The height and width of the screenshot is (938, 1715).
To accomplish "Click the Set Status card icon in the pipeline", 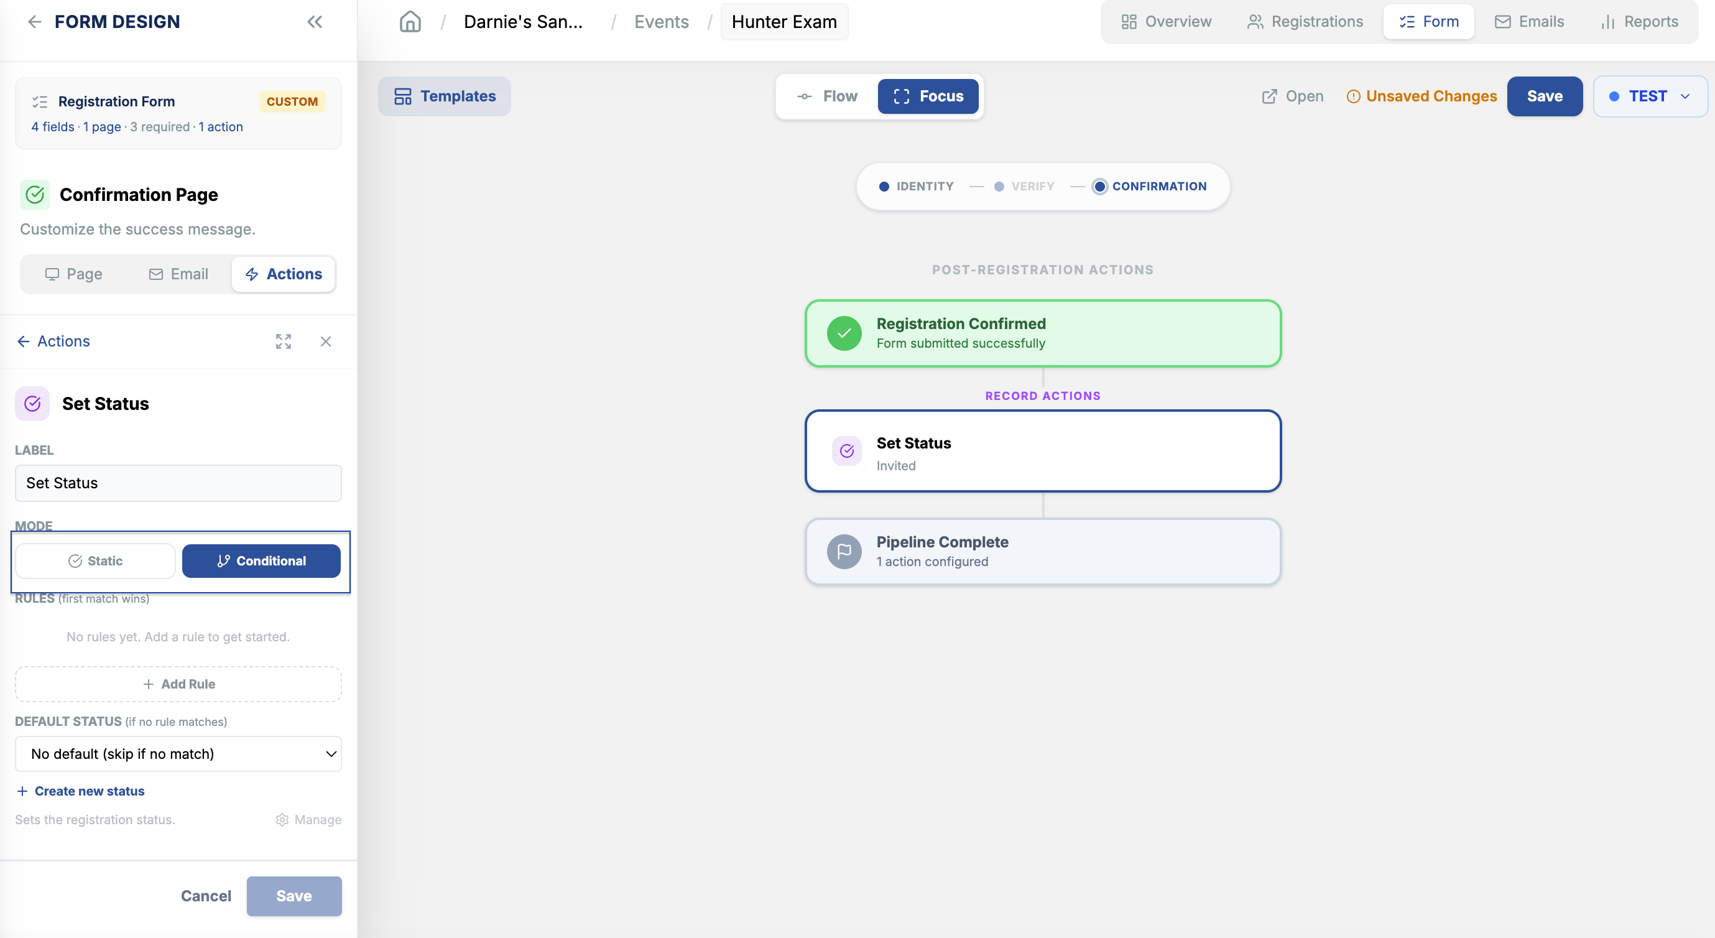I will (x=847, y=451).
